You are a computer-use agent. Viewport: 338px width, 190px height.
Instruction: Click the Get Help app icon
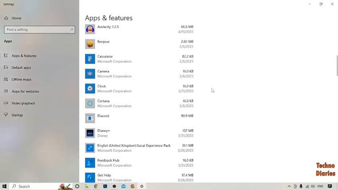coord(90,177)
